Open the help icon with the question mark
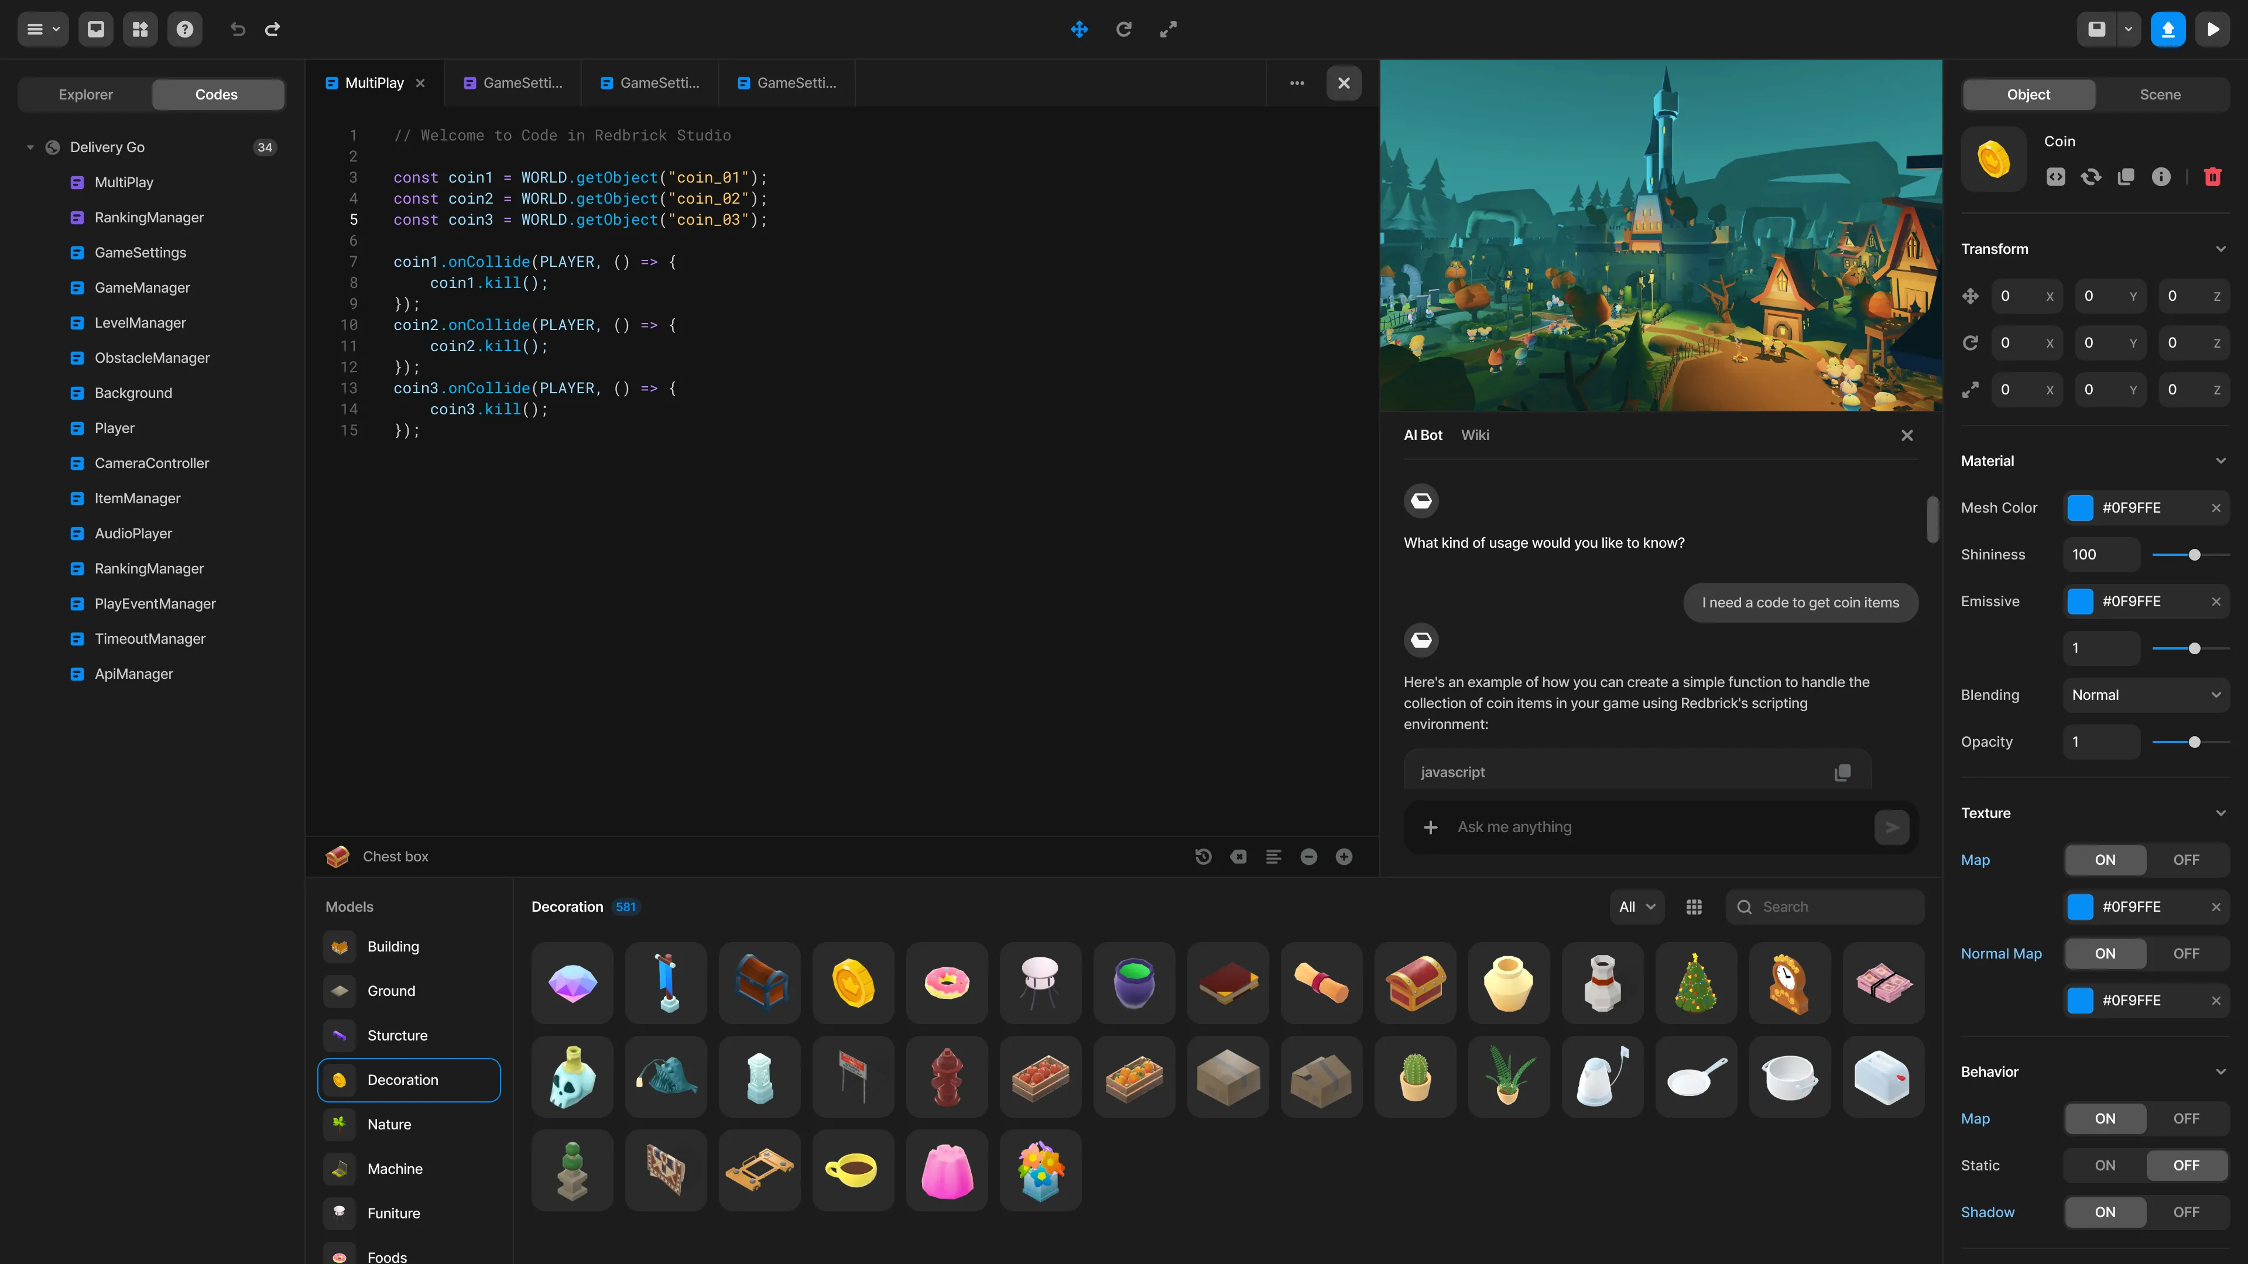The image size is (2248, 1264). 184,29
